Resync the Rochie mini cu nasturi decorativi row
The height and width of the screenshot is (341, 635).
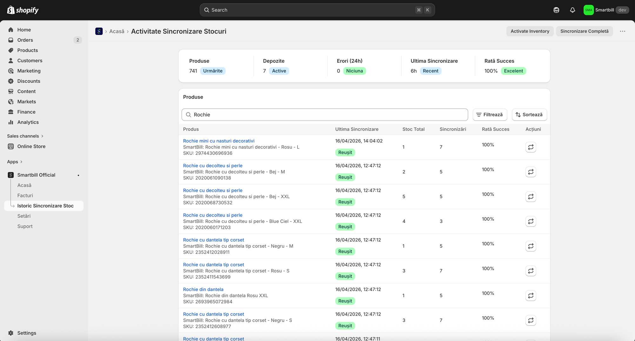click(x=531, y=147)
